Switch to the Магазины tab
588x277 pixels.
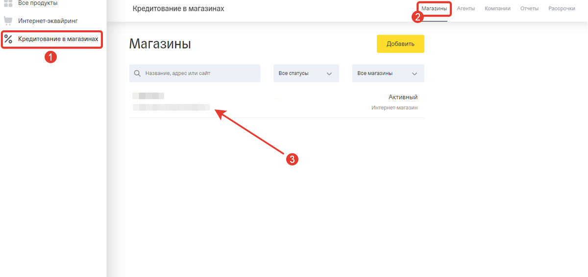(434, 8)
